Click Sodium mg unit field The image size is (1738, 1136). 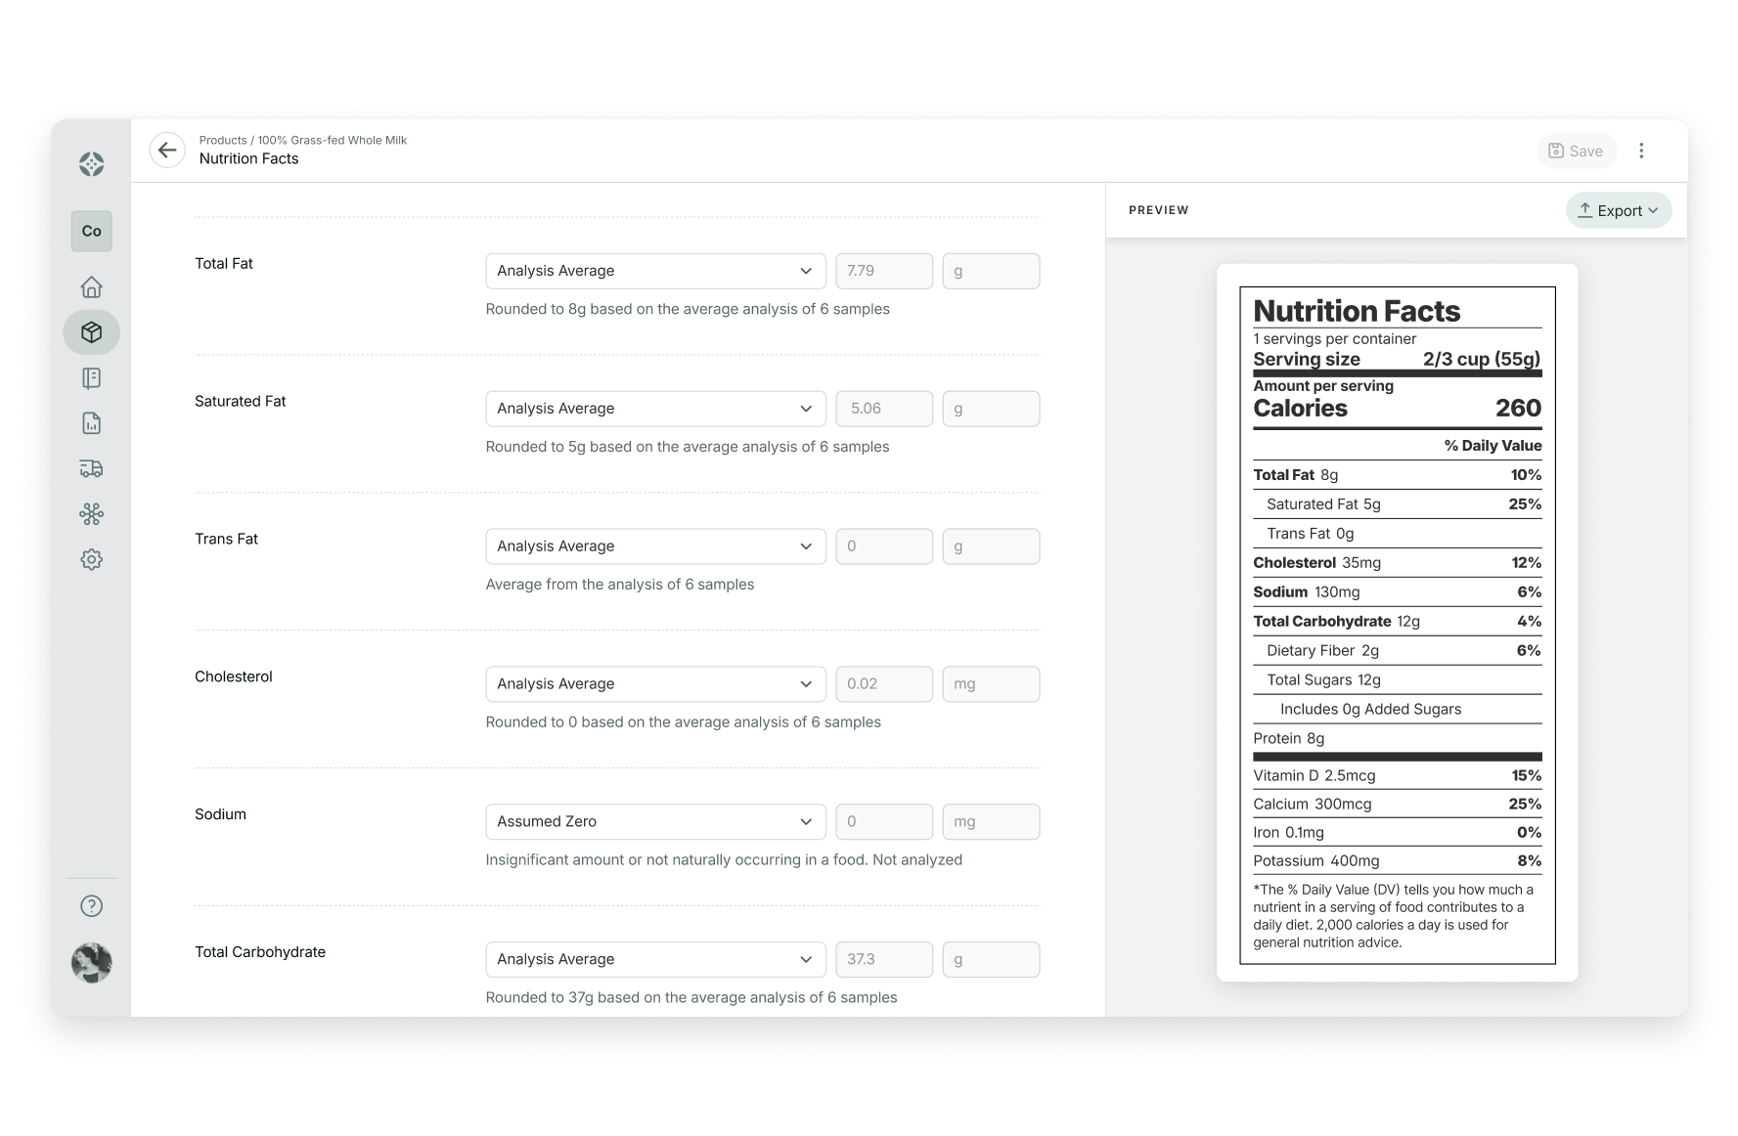[x=991, y=822]
